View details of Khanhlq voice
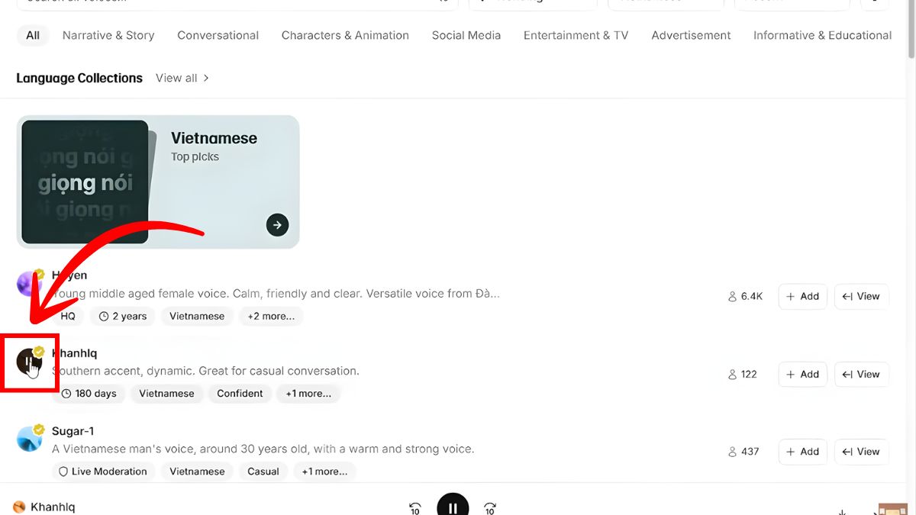Image resolution: width=916 pixels, height=515 pixels. 861,375
